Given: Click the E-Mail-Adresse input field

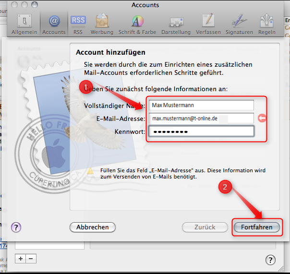Looking at the screenshot, I should point(201,119).
